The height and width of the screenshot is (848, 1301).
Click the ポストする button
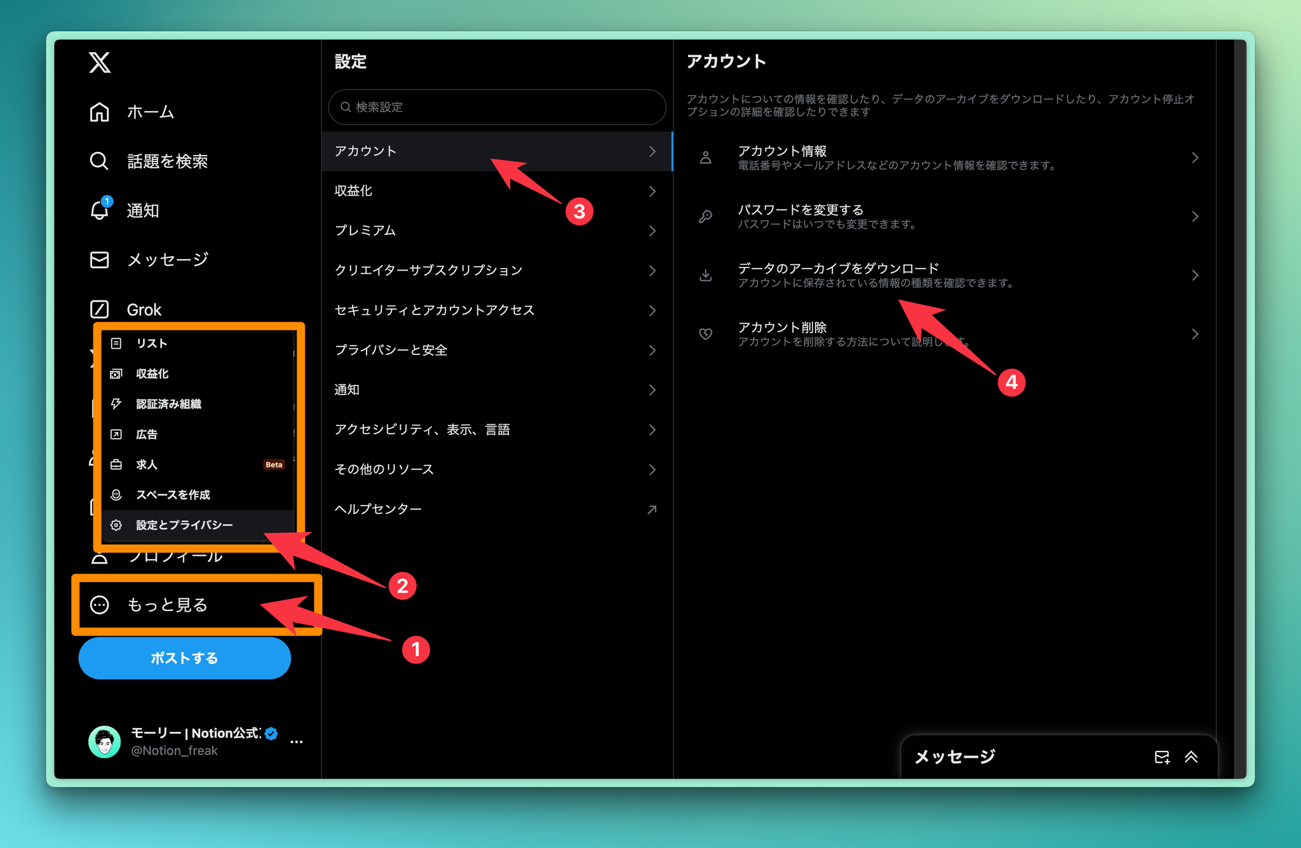[184, 658]
